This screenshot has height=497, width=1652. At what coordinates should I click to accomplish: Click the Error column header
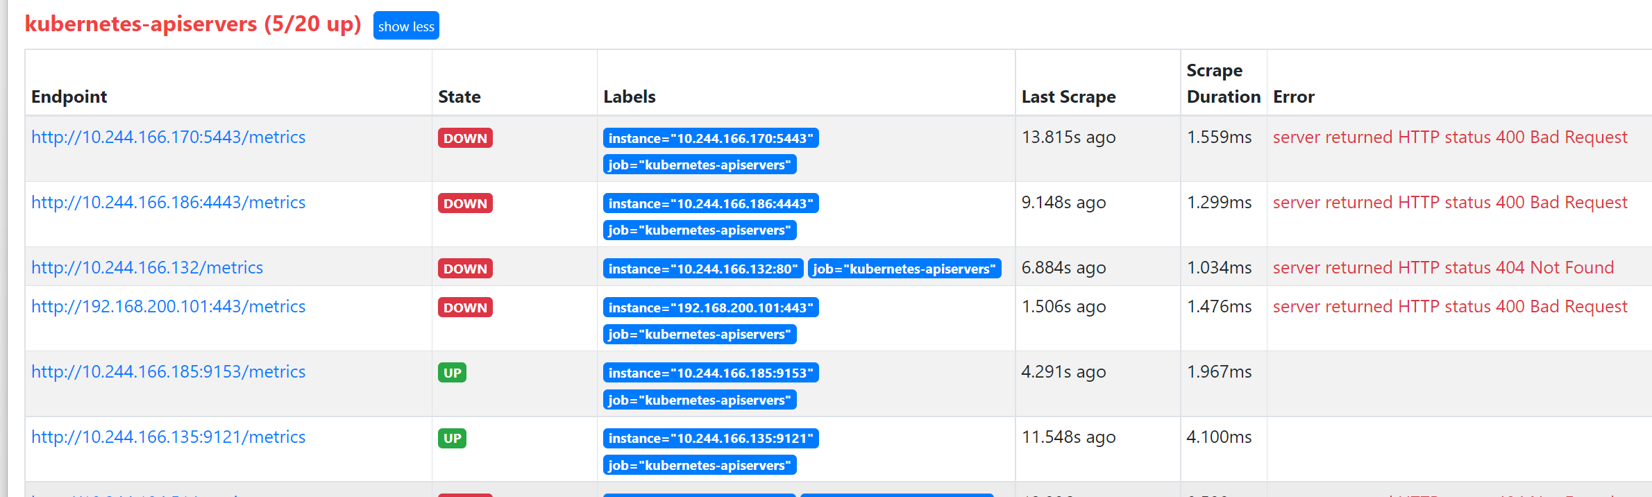click(x=1294, y=96)
